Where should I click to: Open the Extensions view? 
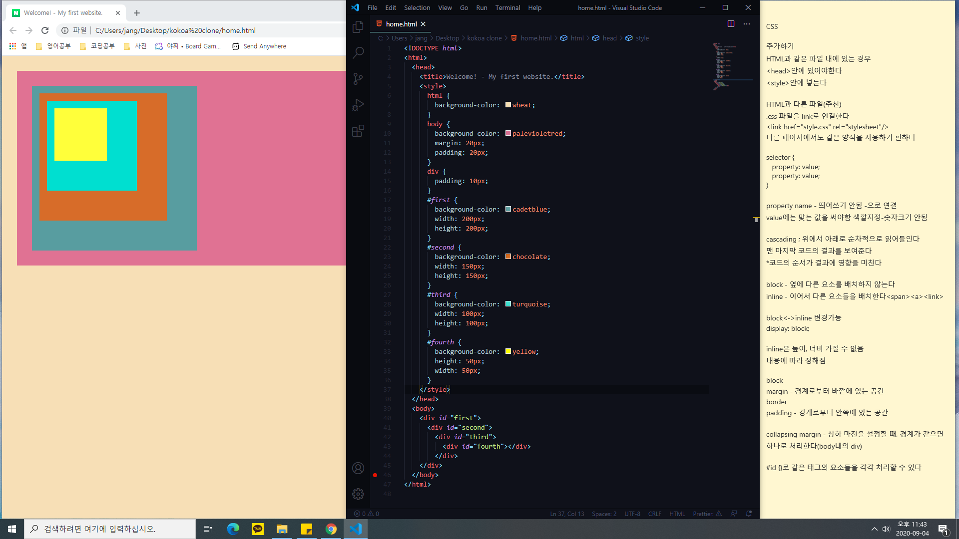pos(358,131)
